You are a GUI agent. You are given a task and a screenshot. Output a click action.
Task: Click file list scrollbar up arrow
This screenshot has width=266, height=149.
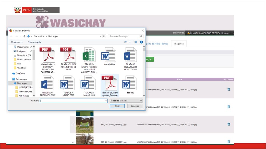pos(144,47)
